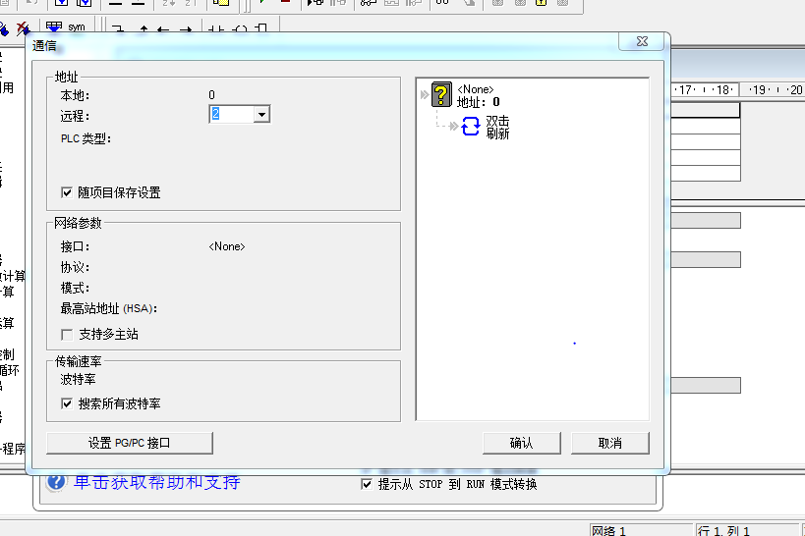Click the 地址: 0 tree entry
This screenshot has width=805, height=536.
click(479, 101)
